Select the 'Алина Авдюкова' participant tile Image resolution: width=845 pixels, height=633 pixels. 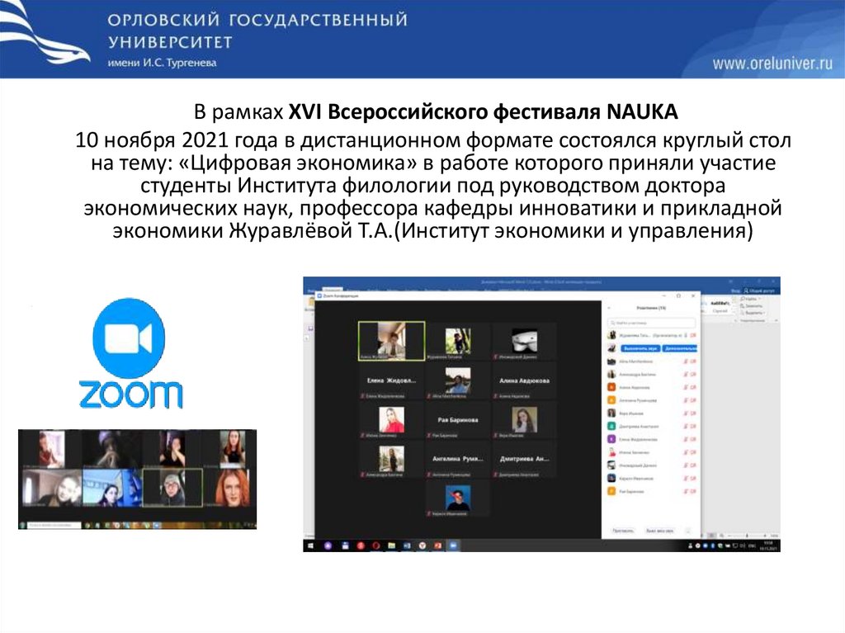[x=524, y=380]
